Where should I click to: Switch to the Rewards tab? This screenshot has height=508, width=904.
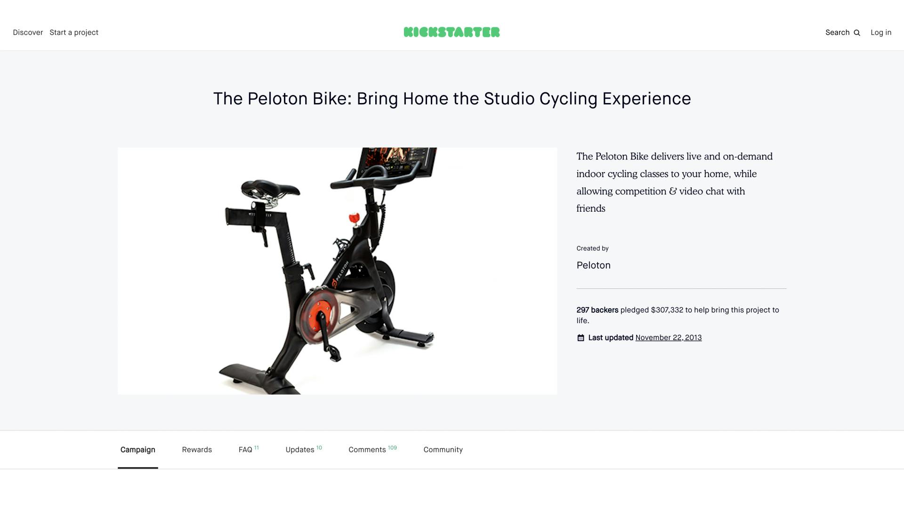pyautogui.click(x=197, y=450)
